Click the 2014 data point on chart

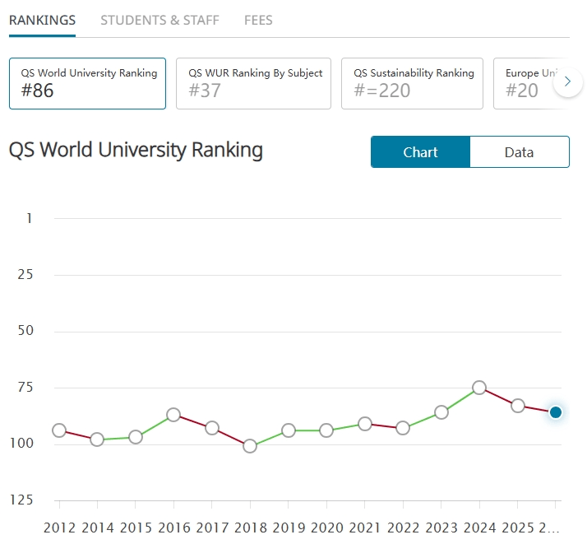[x=97, y=439]
